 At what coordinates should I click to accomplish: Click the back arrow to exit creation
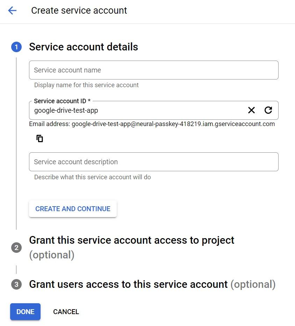tap(12, 10)
